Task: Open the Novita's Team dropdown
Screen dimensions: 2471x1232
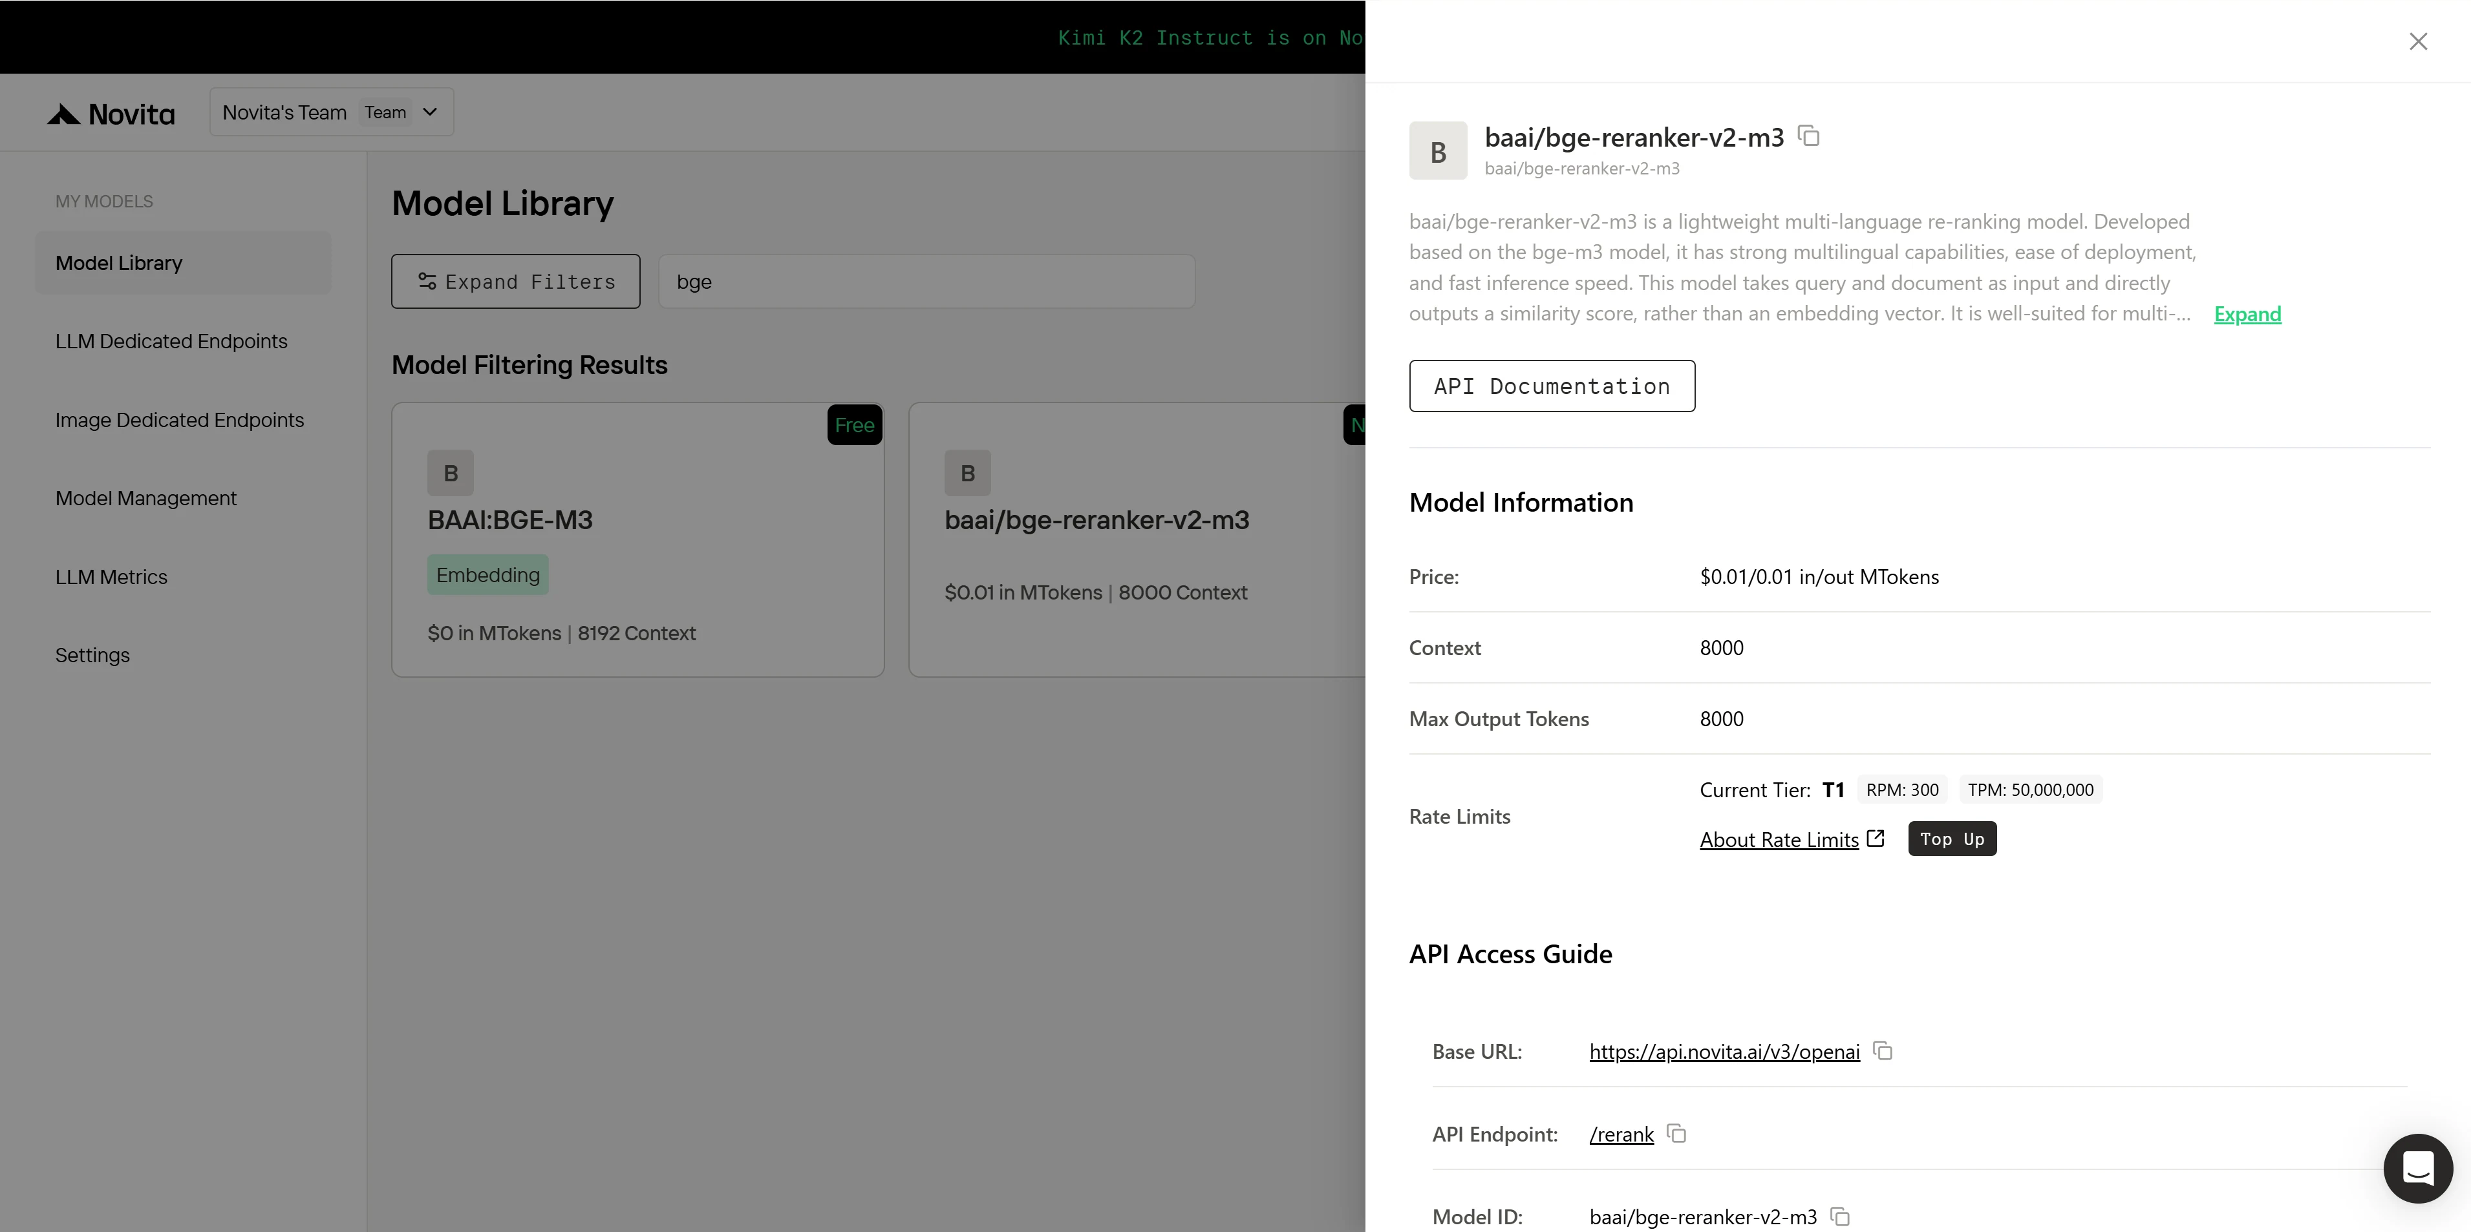Action: (x=332, y=112)
